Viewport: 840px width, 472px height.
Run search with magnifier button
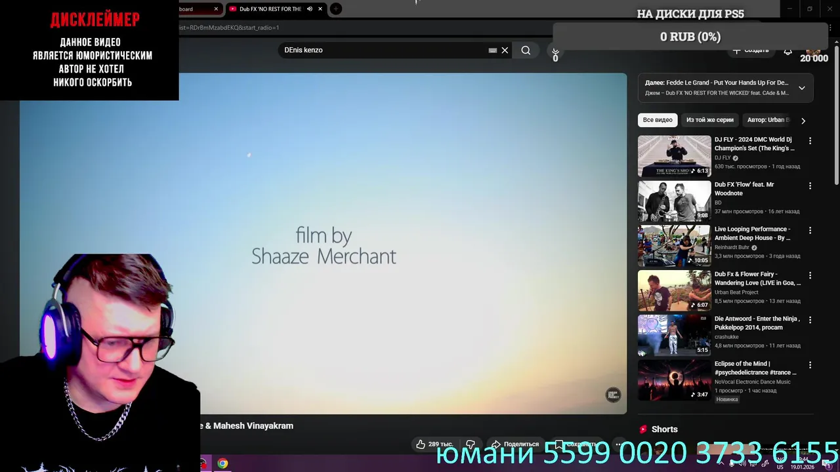coord(526,50)
